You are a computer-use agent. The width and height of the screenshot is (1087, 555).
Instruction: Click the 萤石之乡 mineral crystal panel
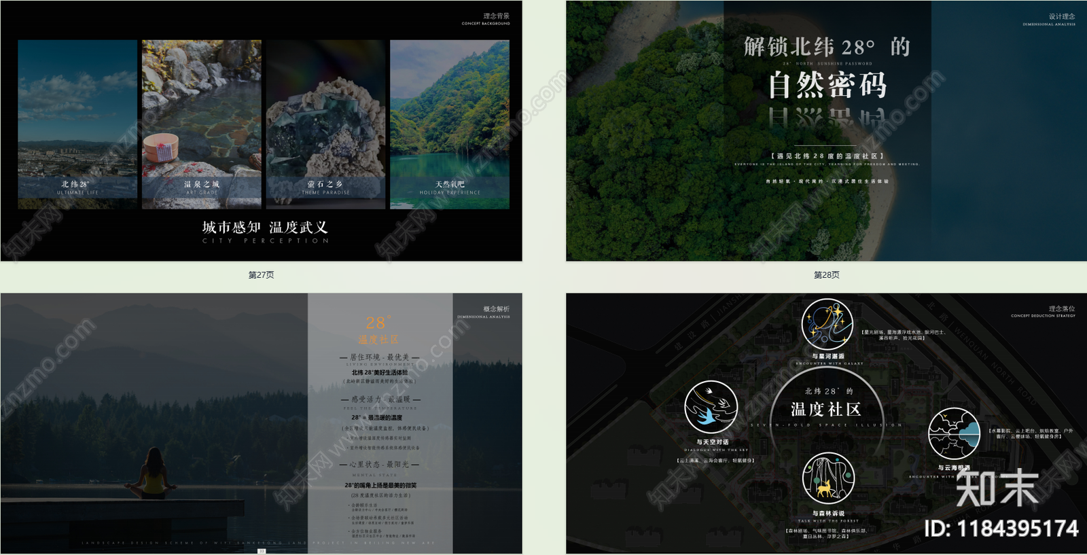coord(325,124)
